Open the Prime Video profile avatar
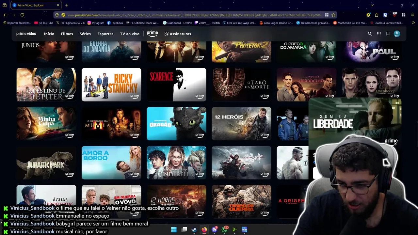Image resolution: width=418 pixels, height=235 pixels. [397, 34]
